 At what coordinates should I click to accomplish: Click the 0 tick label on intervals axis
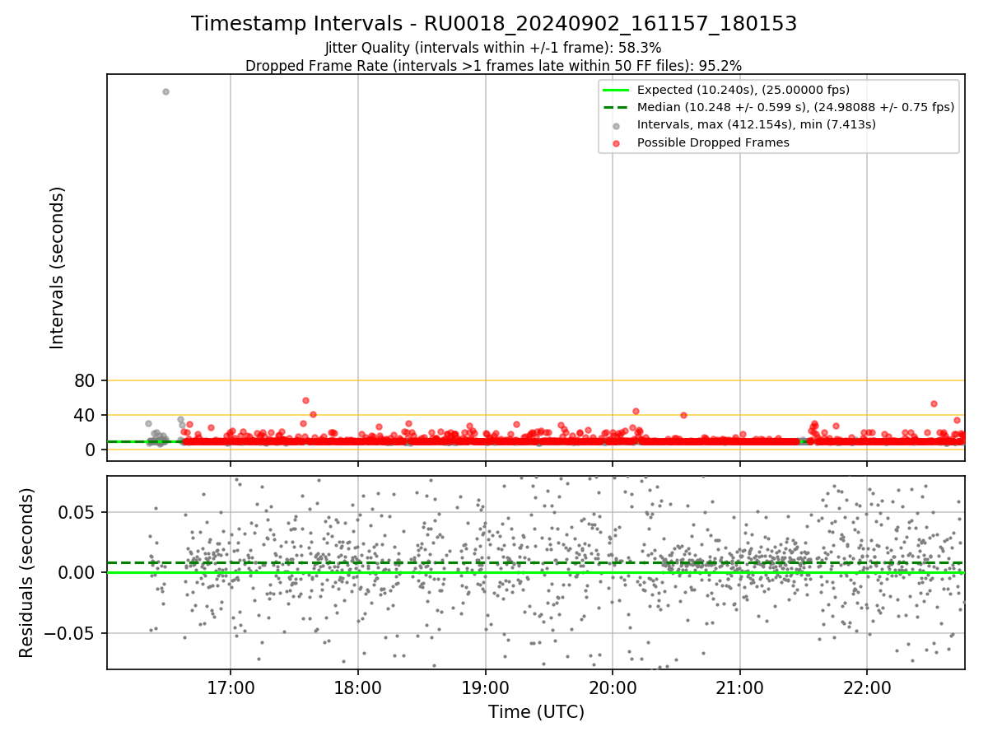(x=92, y=450)
